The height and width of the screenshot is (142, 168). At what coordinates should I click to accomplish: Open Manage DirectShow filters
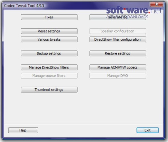tap(49, 67)
